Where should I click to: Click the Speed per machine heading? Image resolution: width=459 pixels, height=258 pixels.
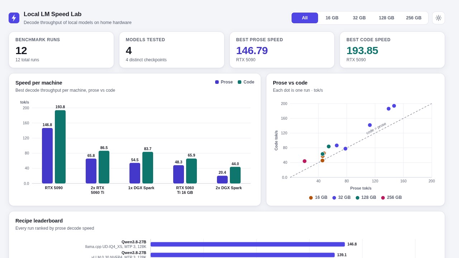click(x=39, y=83)
